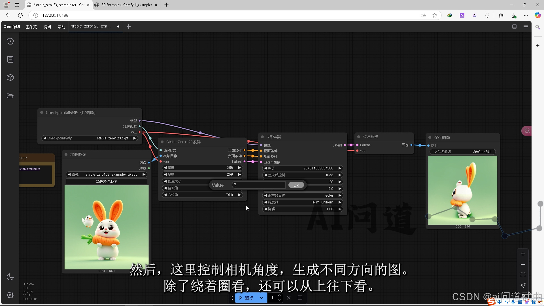Click the Value input field
Viewport: 544px width, 306px height.
tap(258, 185)
